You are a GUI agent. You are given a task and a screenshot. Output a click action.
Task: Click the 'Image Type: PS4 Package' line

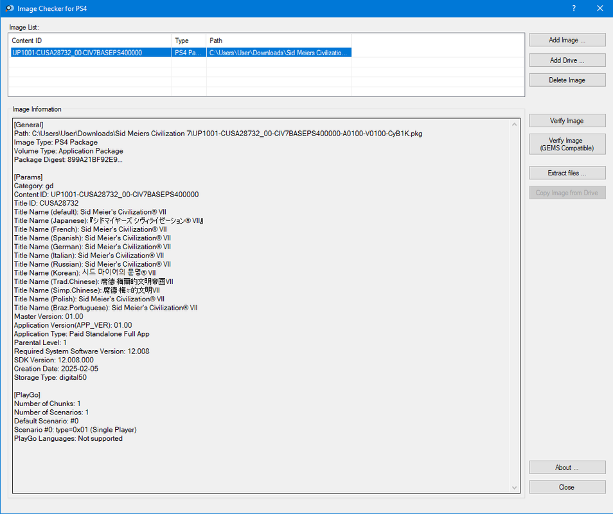coord(56,142)
